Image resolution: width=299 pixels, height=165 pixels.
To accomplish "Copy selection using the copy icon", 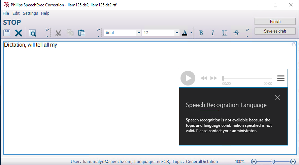I will pyautogui.click(x=70, y=33).
